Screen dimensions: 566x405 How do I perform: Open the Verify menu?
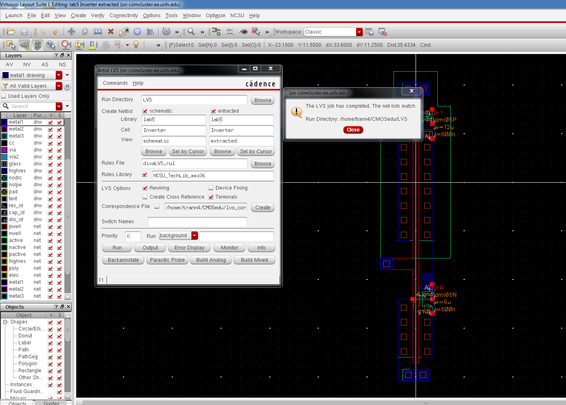(98, 16)
